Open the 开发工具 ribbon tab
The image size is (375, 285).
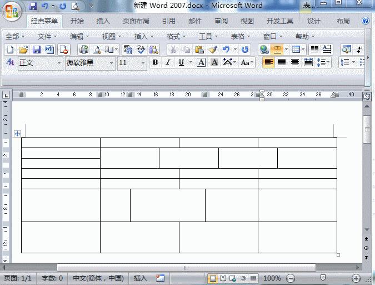280,21
